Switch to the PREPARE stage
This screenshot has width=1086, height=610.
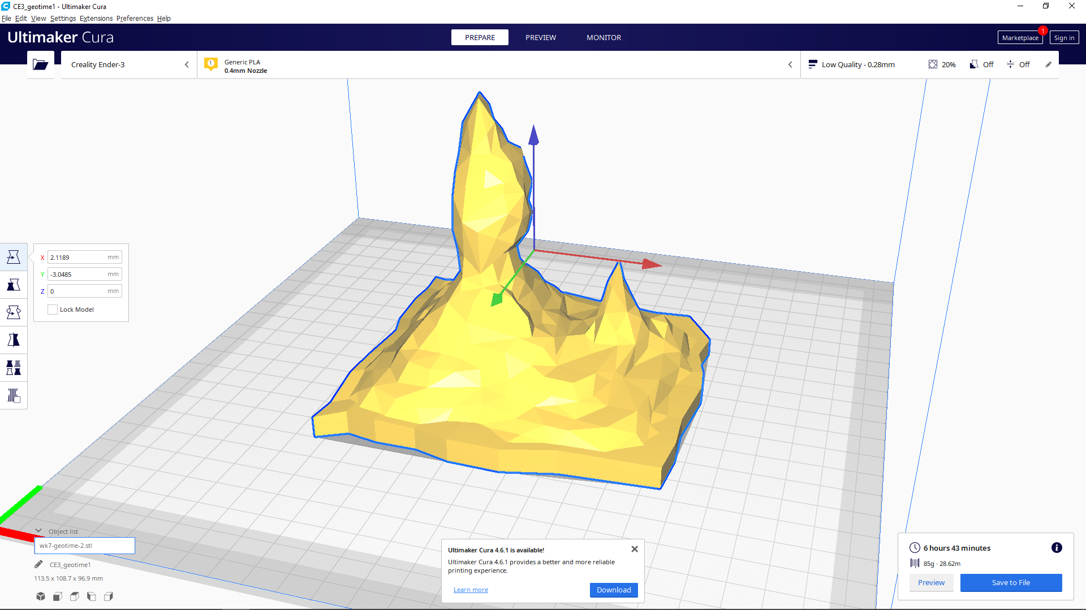point(480,37)
